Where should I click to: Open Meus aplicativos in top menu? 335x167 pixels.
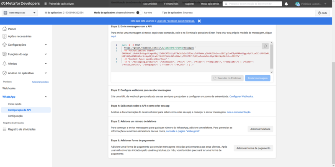click(210, 4)
